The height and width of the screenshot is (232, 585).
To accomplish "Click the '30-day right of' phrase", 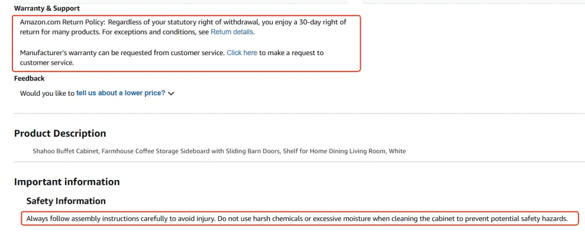I will coord(323,22).
